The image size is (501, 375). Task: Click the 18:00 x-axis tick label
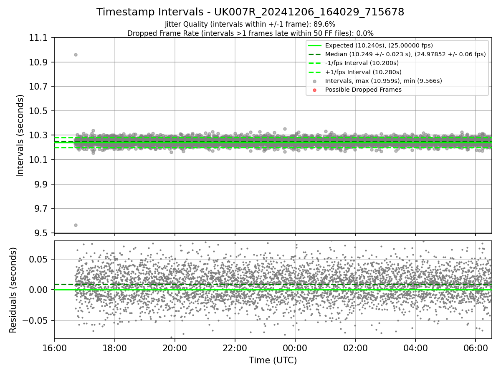[x=114, y=348]
